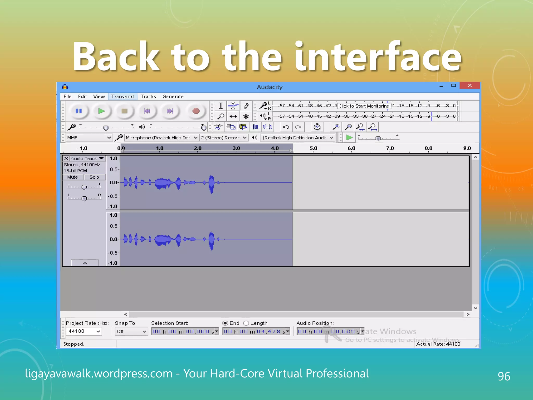533x400 pixels.
Task: Click the horizontal scrollbar right arrow
Action: pyautogui.click(x=468, y=314)
